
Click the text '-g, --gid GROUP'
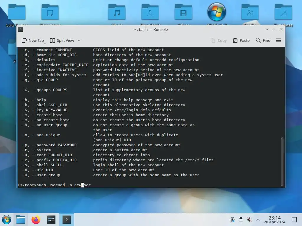40,80
